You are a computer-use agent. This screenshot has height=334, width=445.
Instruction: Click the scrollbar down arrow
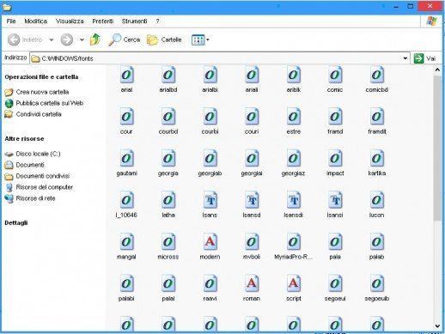(x=437, y=325)
